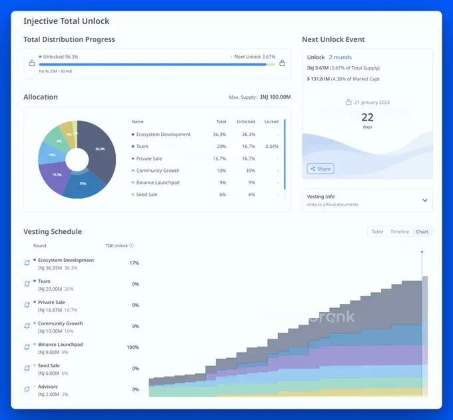Select the Chart view tab
The height and width of the screenshot is (420, 453).
pos(422,231)
